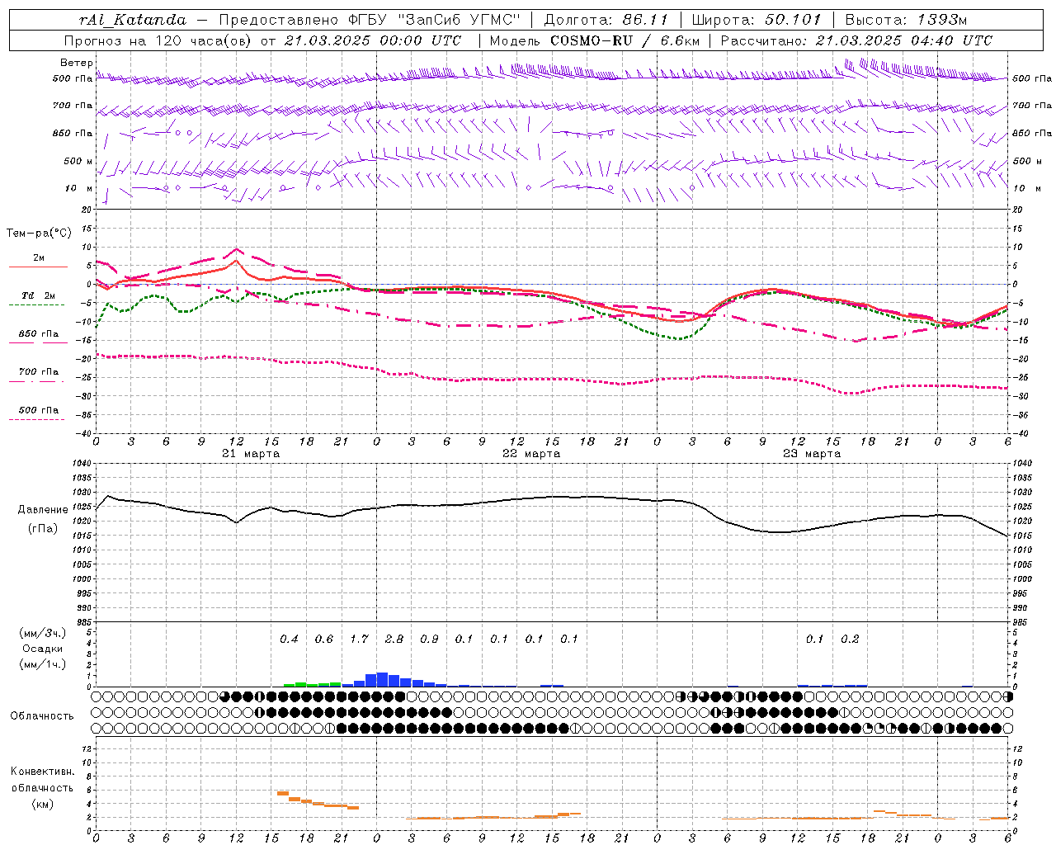Screen dimensions: 1056x845
Task: Click the precipitation value "0.2"
Action: tap(850, 640)
